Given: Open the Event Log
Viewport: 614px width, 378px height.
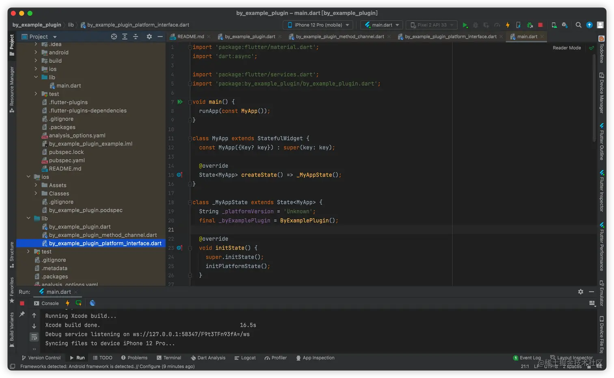Looking at the screenshot, I should click(x=527, y=358).
